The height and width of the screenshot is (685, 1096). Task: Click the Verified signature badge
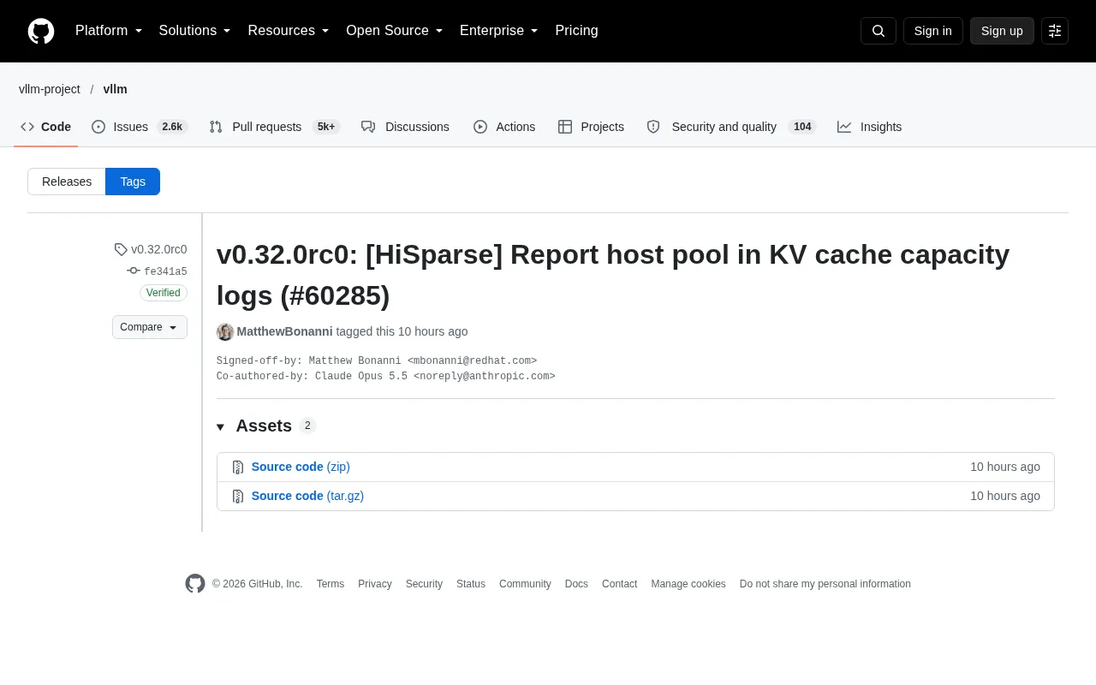click(164, 293)
